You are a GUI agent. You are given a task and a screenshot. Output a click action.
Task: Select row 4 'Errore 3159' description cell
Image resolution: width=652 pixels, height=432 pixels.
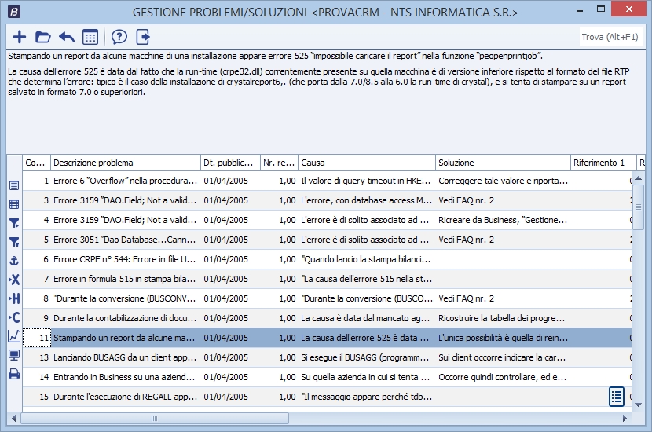coord(125,220)
